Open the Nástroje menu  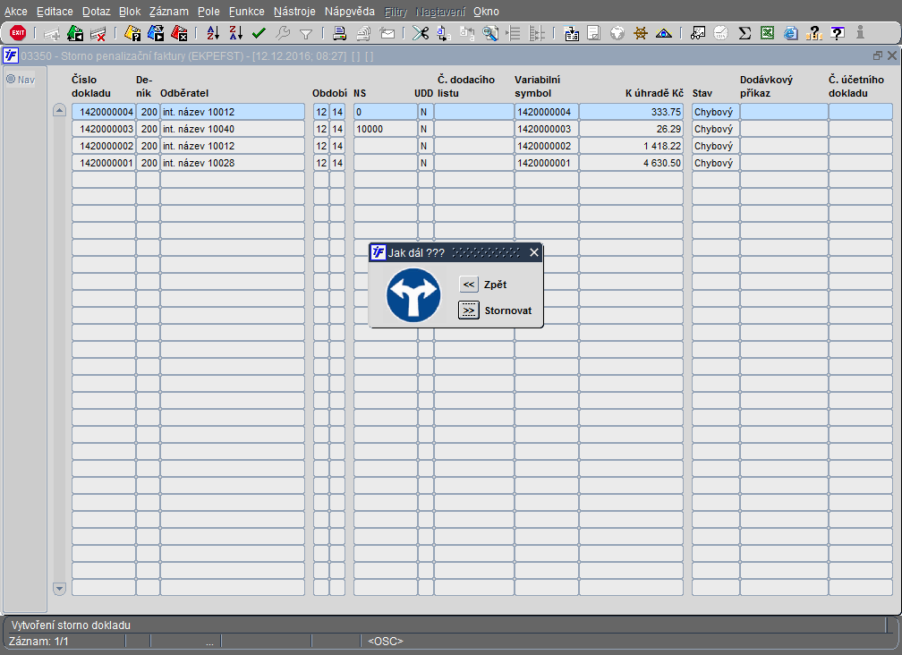coord(294,12)
